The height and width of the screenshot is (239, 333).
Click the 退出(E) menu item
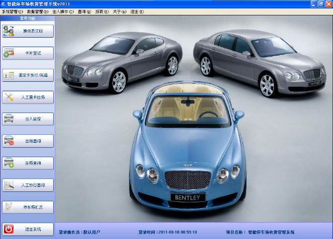click(x=137, y=12)
